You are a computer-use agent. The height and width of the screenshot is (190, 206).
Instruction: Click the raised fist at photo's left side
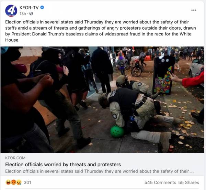[46, 81]
